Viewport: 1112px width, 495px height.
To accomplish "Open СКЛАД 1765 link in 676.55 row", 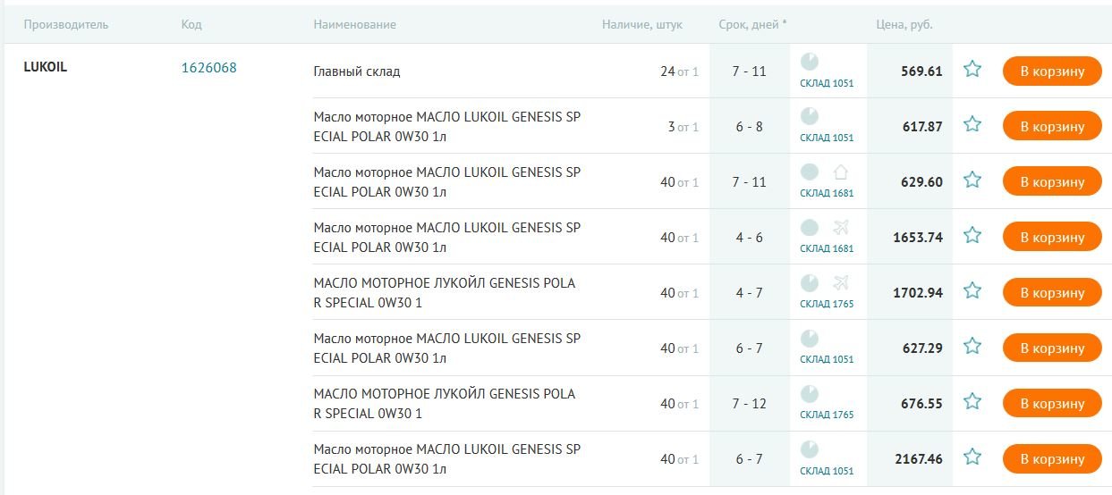I will click(827, 415).
